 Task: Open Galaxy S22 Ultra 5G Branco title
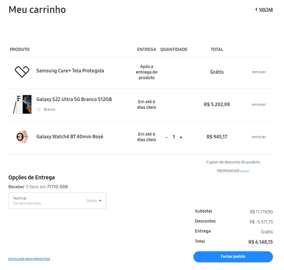point(74,99)
